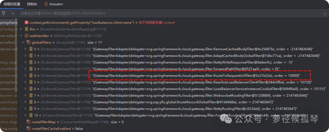Expand globalFilters element 10
329x132 pixels.
25,115
